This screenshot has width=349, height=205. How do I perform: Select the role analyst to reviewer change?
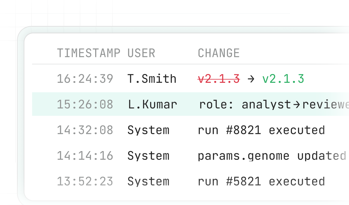[x=274, y=104]
